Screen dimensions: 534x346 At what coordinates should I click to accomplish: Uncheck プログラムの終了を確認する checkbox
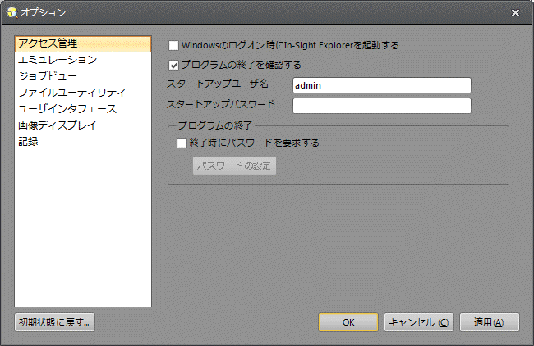(173, 65)
